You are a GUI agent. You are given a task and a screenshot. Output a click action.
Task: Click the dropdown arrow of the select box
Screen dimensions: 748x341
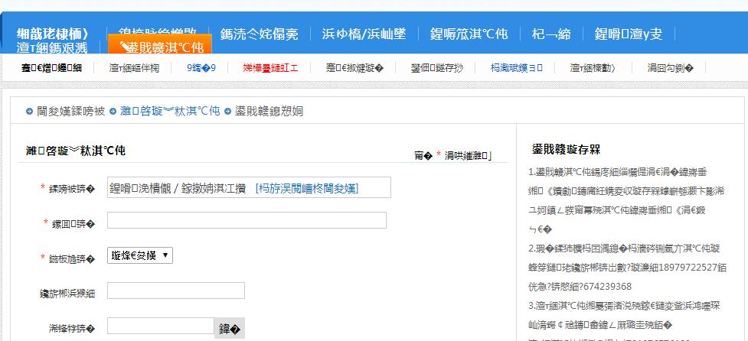166,255
